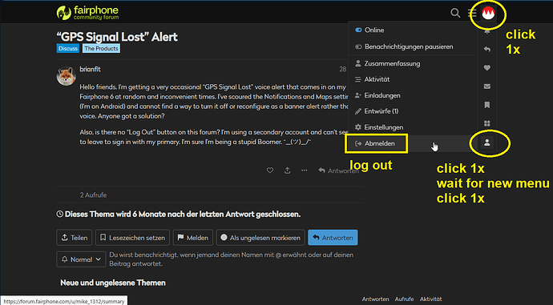Screen dimensions: 553x305
Task: Open the hamburger sidebar menu icon
Action: pyautogui.click(x=472, y=14)
